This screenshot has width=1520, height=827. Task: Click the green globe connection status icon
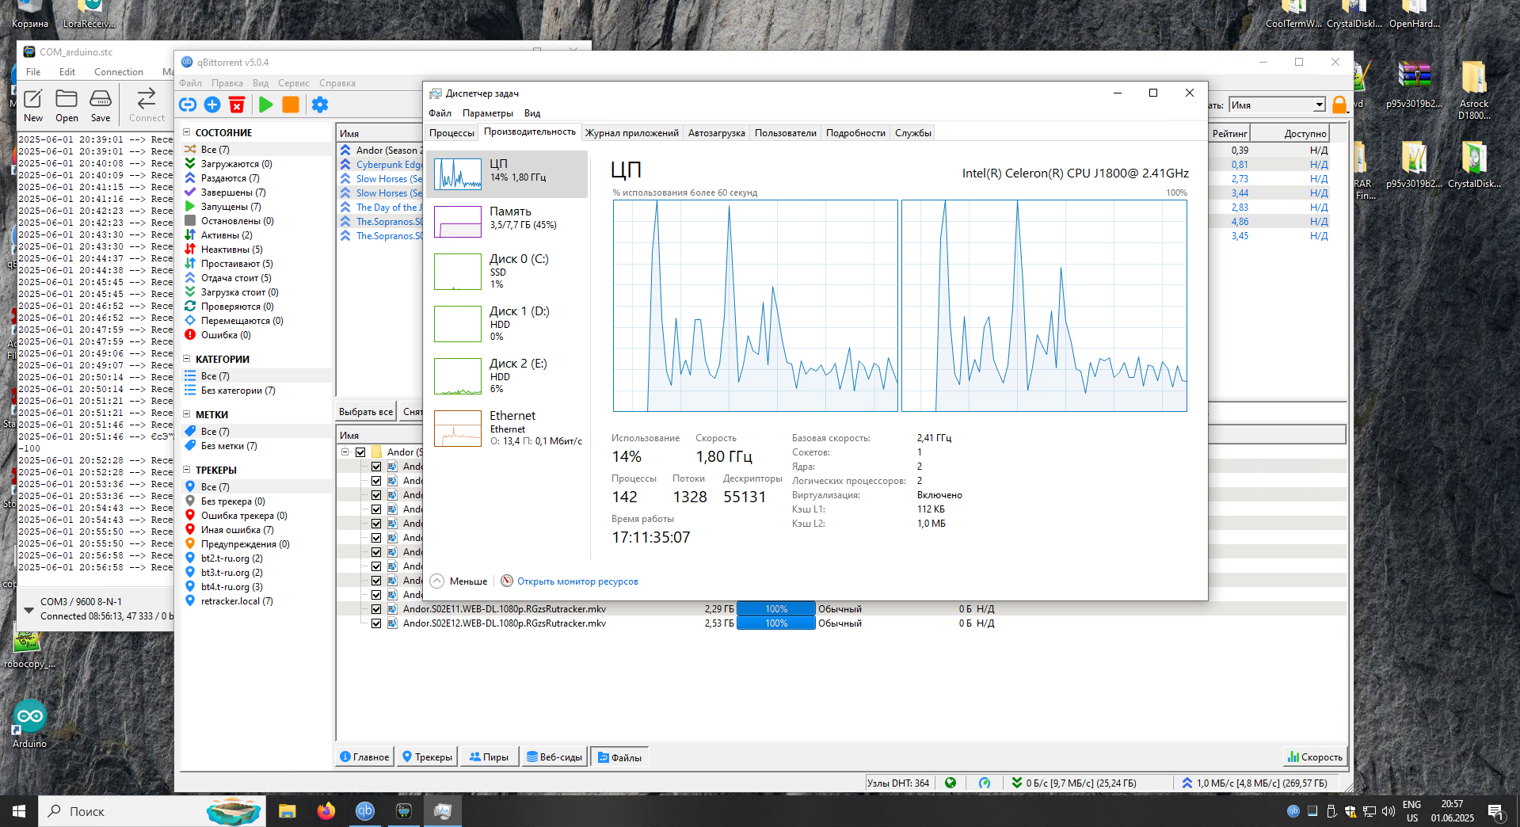pyautogui.click(x=950, y=783)
